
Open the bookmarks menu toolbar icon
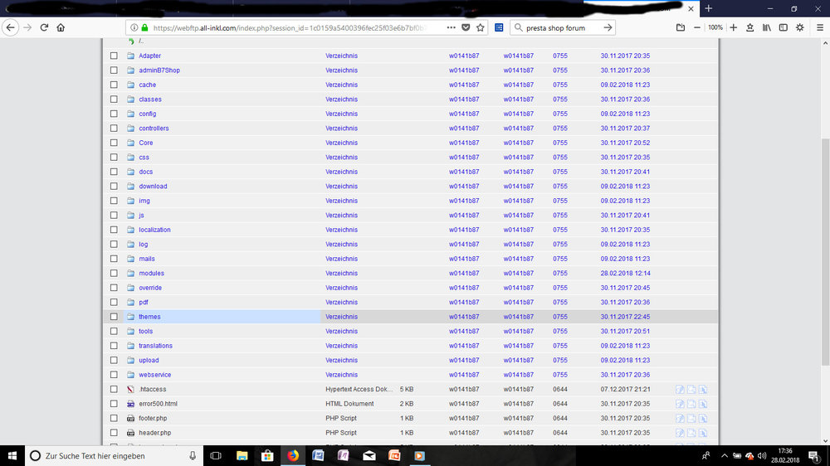pos(750,27)
